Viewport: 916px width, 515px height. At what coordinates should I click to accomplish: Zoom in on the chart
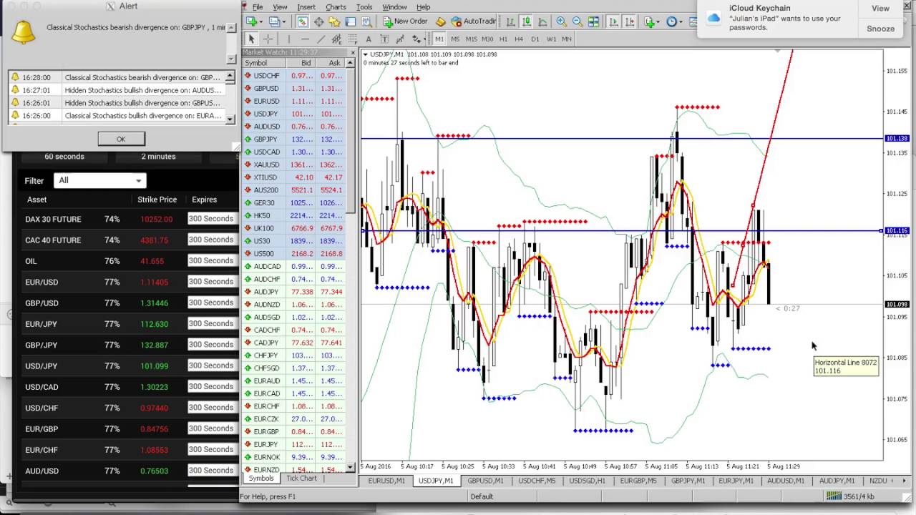click(561, 21)
